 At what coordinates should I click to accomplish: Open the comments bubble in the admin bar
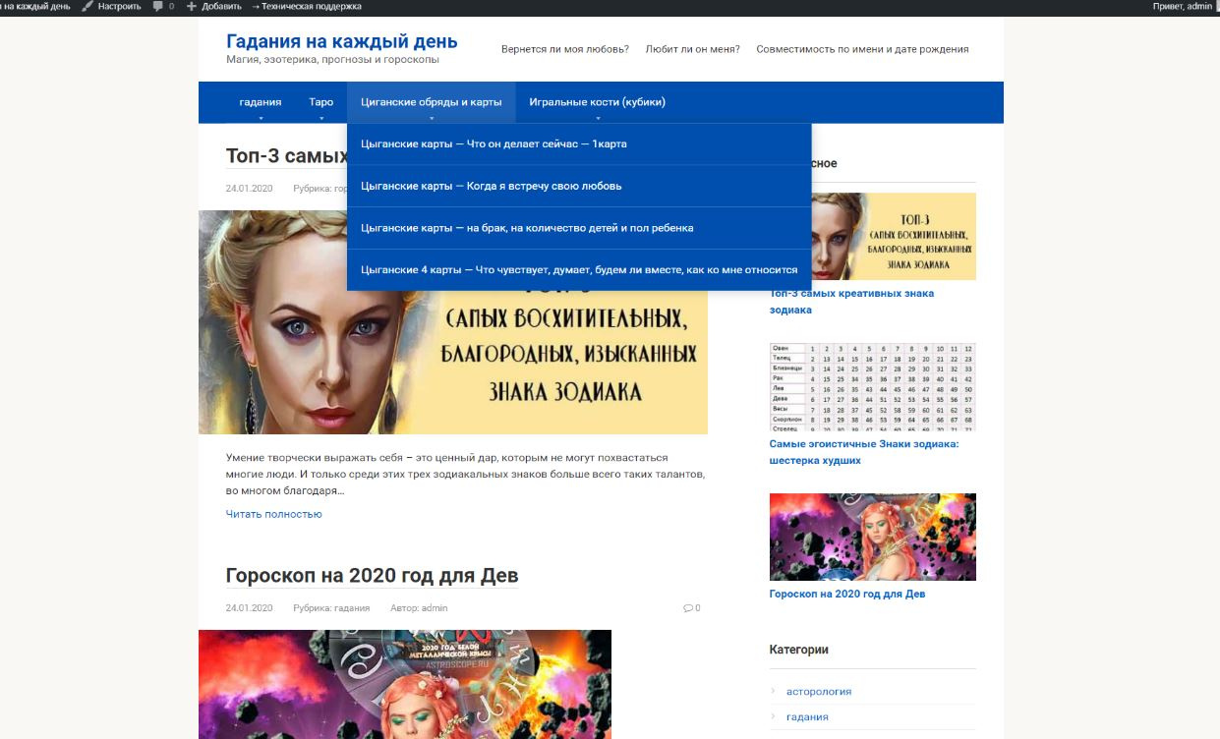pyautogui.click(x=157, y=6)
